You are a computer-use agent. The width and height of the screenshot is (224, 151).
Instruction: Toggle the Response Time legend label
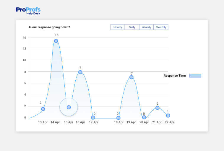tap(175, 76)
